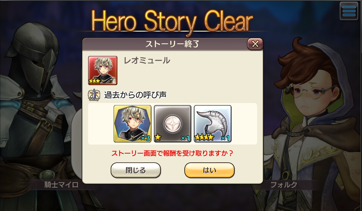The height and width of the screenshot is (211, 362).
Task: Close the ストーリー終了 dialog with X
Action: tap(255, 44)
